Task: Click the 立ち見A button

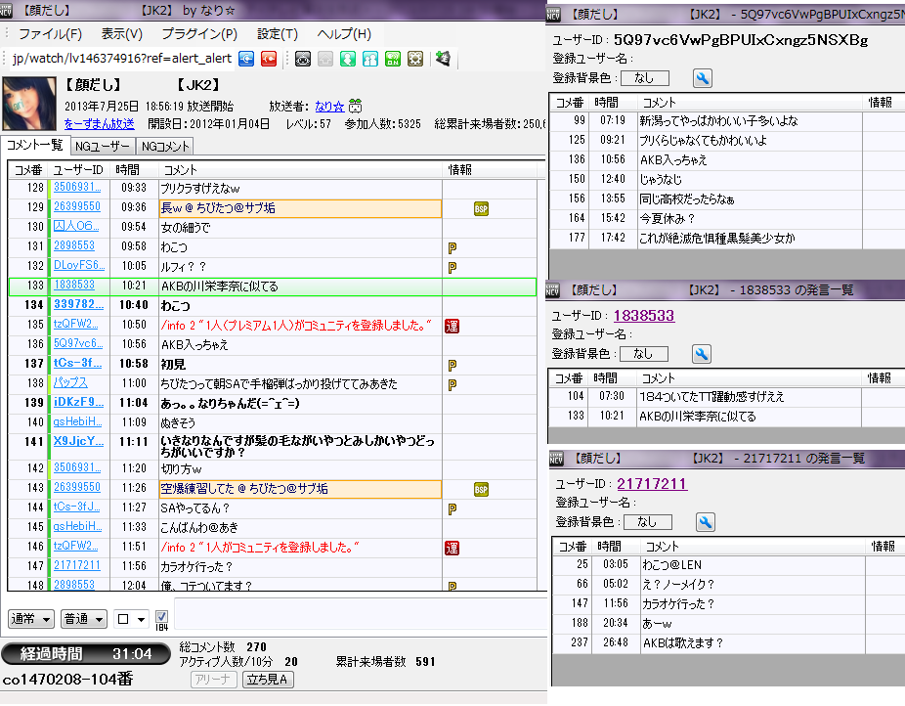Action: click(x=267, y=678)
